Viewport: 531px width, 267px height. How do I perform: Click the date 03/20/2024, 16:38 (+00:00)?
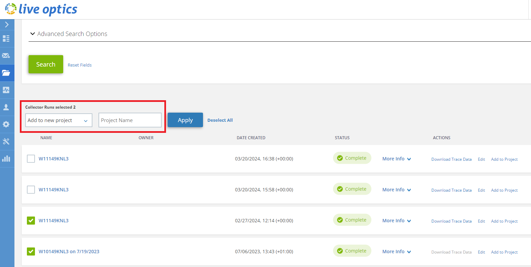click(264, 159)
